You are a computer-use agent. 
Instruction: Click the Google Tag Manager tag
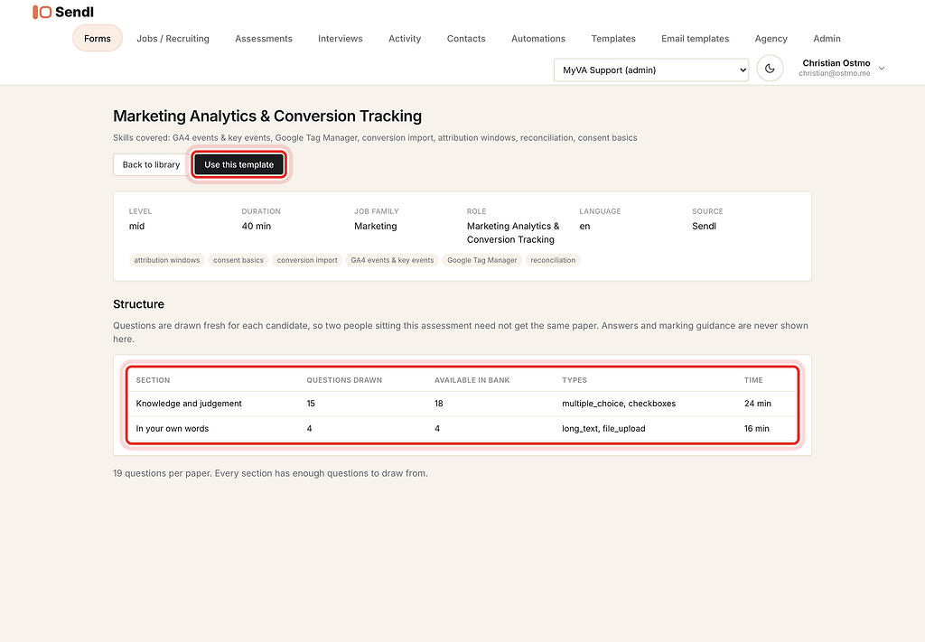(x=482, y=260)
